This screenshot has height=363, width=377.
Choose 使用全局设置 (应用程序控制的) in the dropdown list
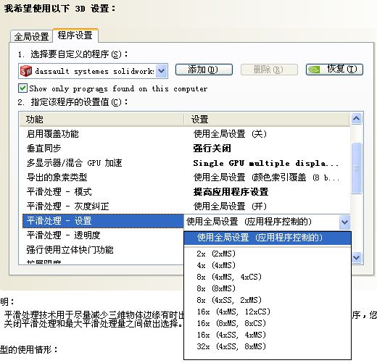pyautogui.click(x=268, y=238)
